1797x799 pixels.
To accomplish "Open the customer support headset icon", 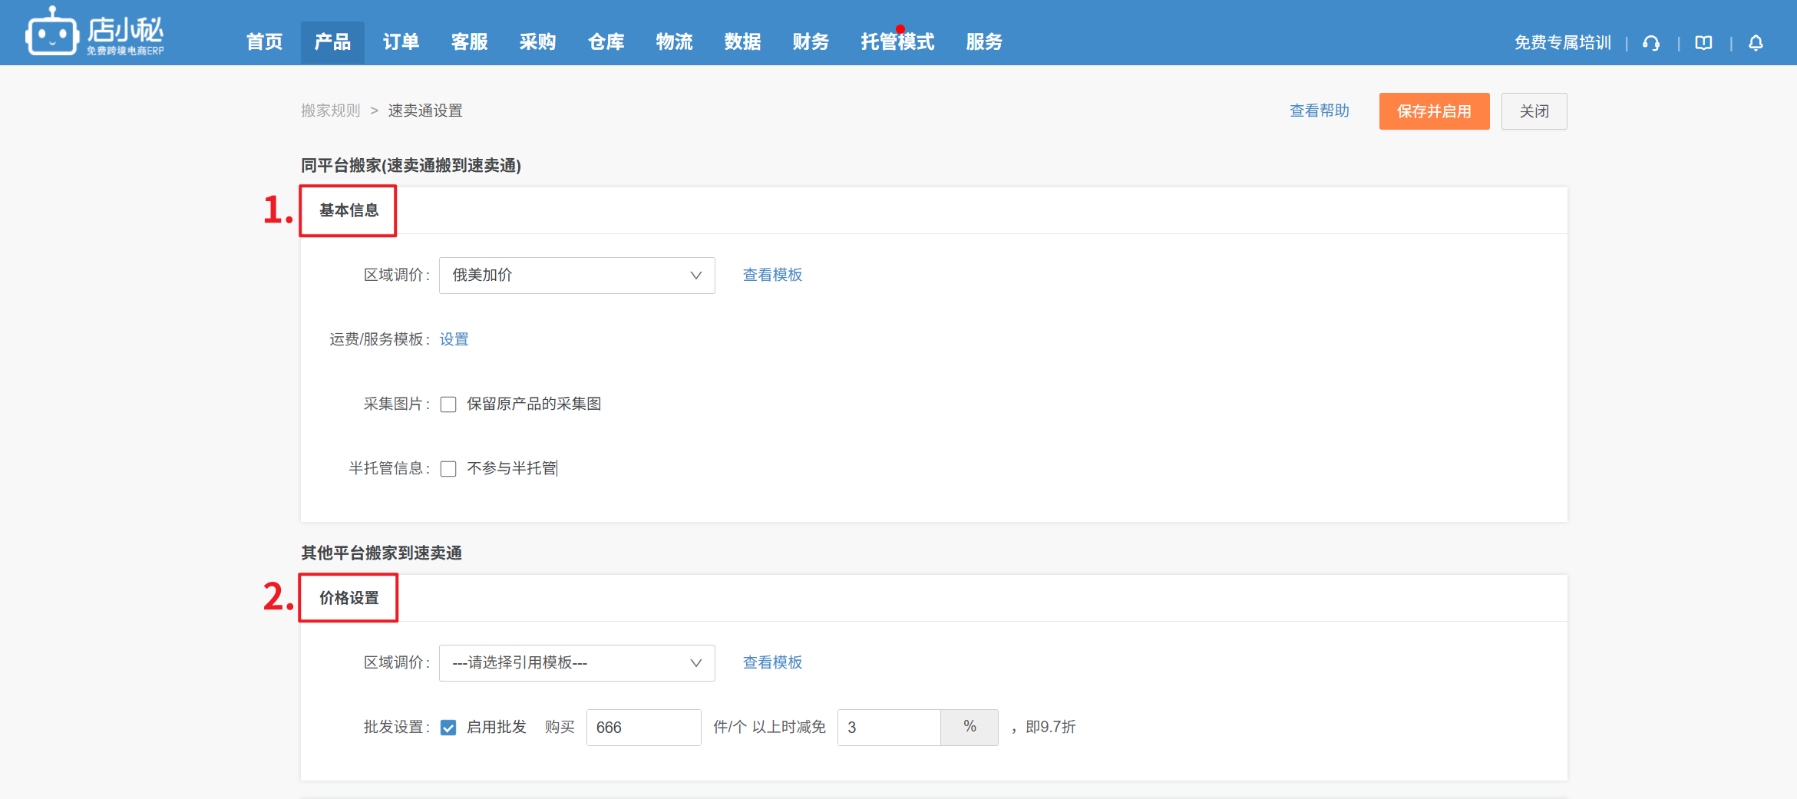I will tap(1651, 43).
